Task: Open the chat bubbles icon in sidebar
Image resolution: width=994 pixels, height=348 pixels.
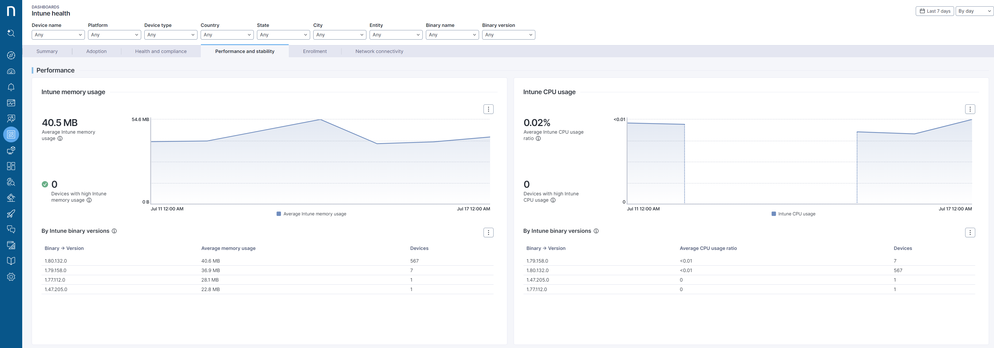Action: click(x=11, y=229)
